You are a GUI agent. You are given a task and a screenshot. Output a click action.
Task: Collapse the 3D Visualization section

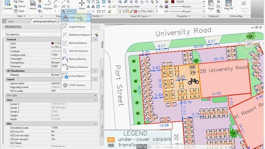95,71
